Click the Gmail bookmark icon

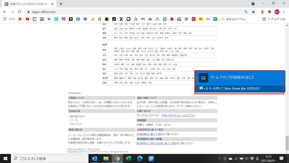(143, 19)
